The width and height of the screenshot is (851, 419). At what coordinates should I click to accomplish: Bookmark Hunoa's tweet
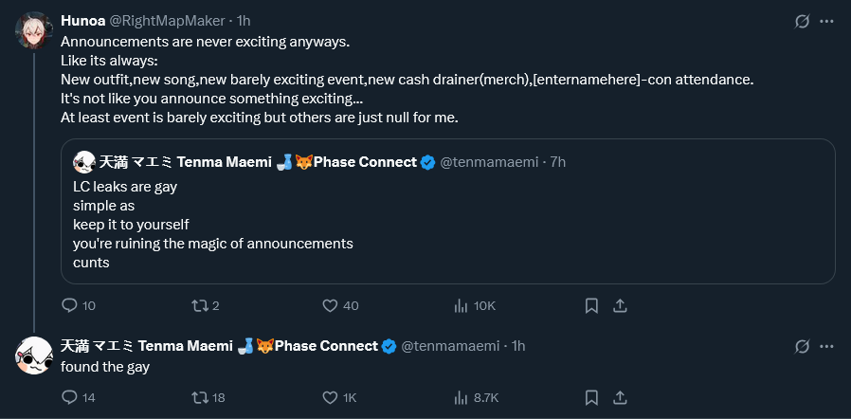(x=590, y=305)
